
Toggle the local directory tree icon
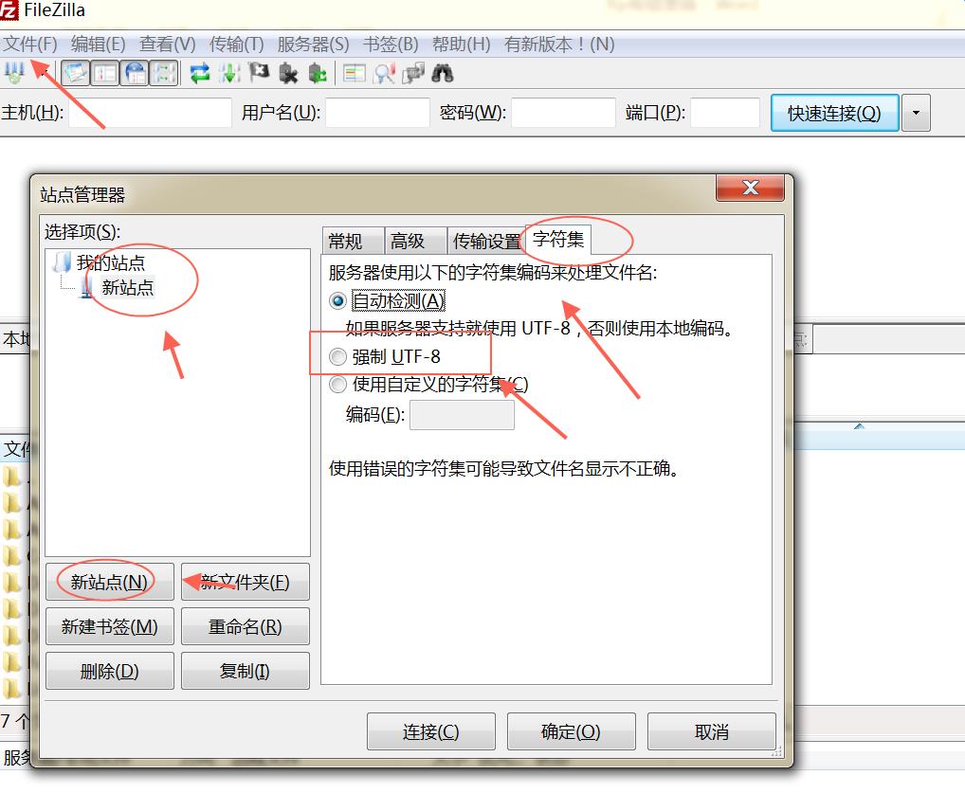(x=105, y=73)
